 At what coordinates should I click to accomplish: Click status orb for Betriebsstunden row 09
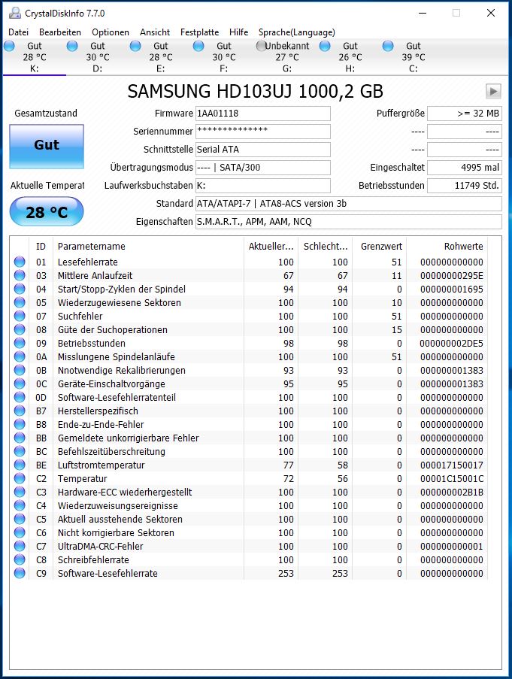[20, 343]
